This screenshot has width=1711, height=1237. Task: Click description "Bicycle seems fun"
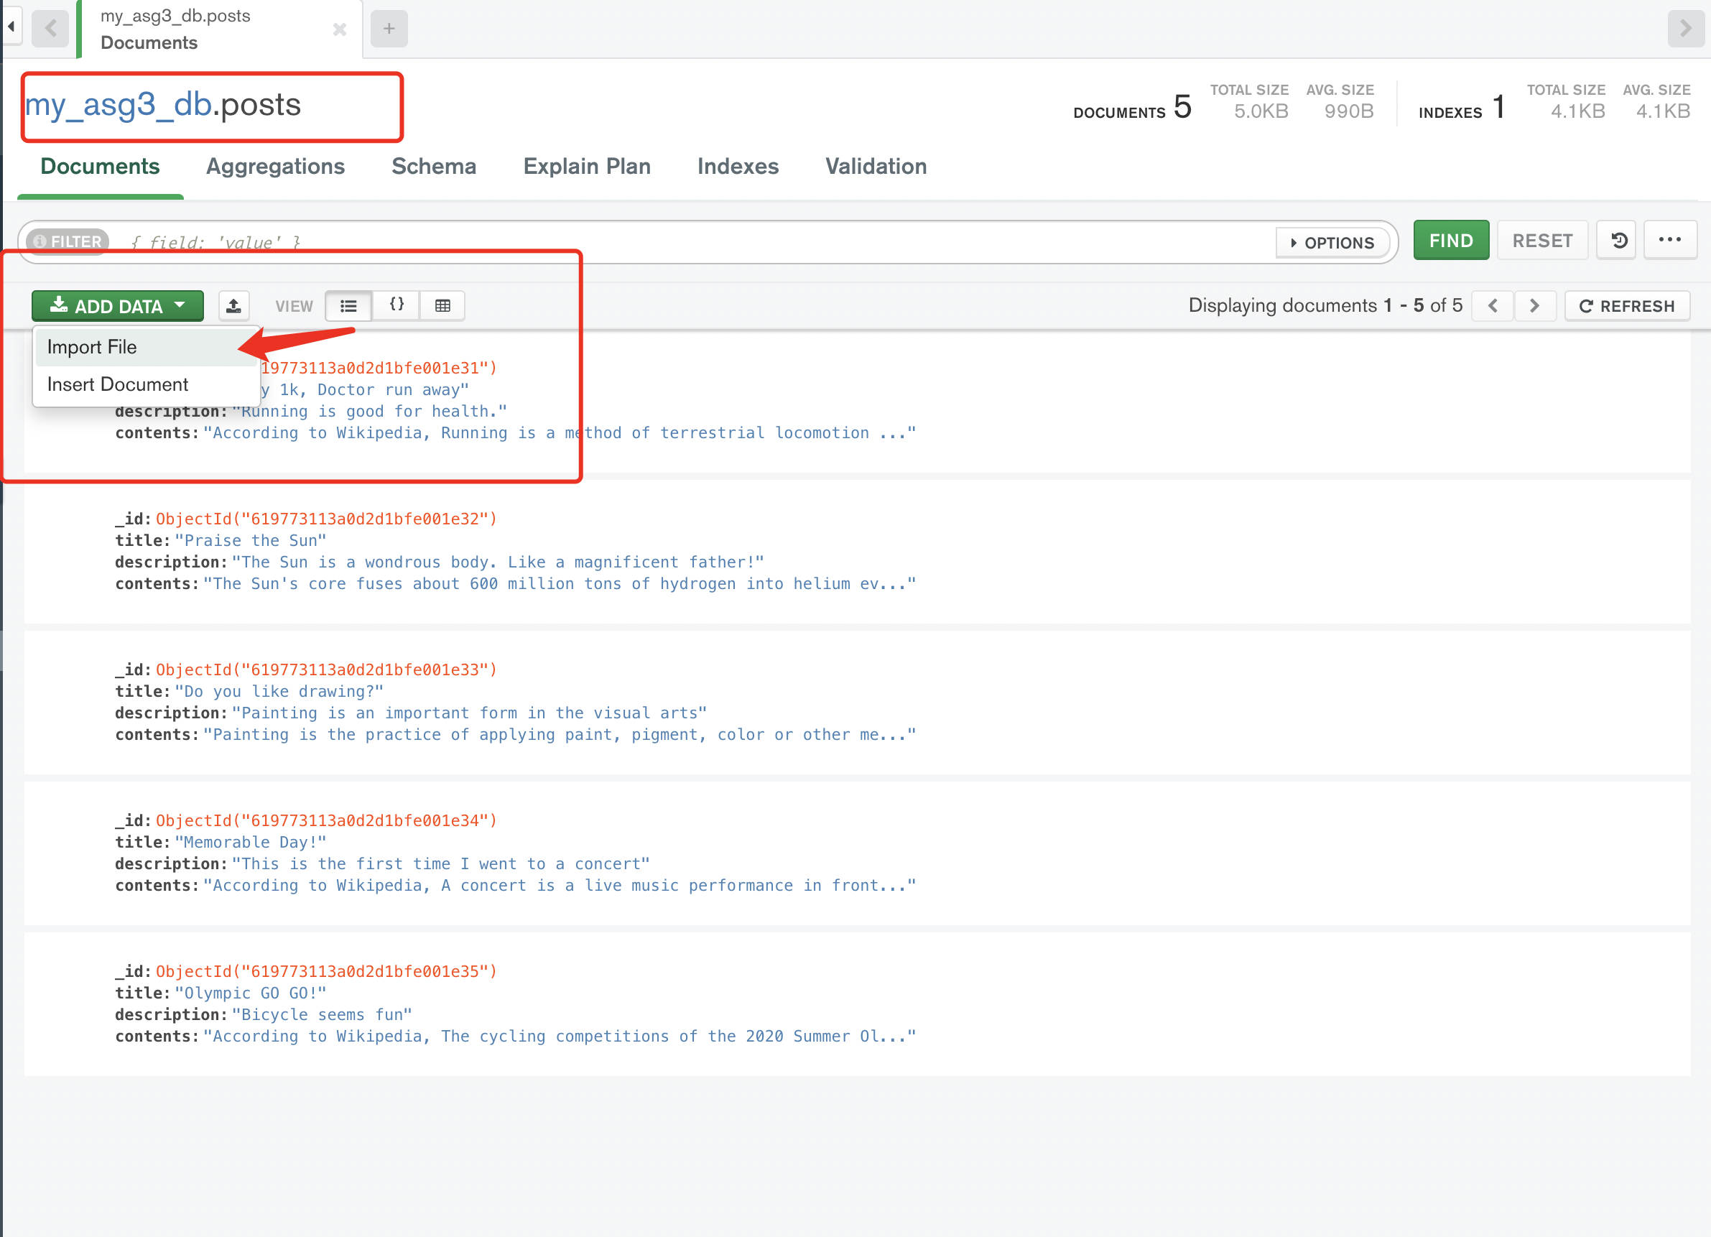tap(322, 1015)
